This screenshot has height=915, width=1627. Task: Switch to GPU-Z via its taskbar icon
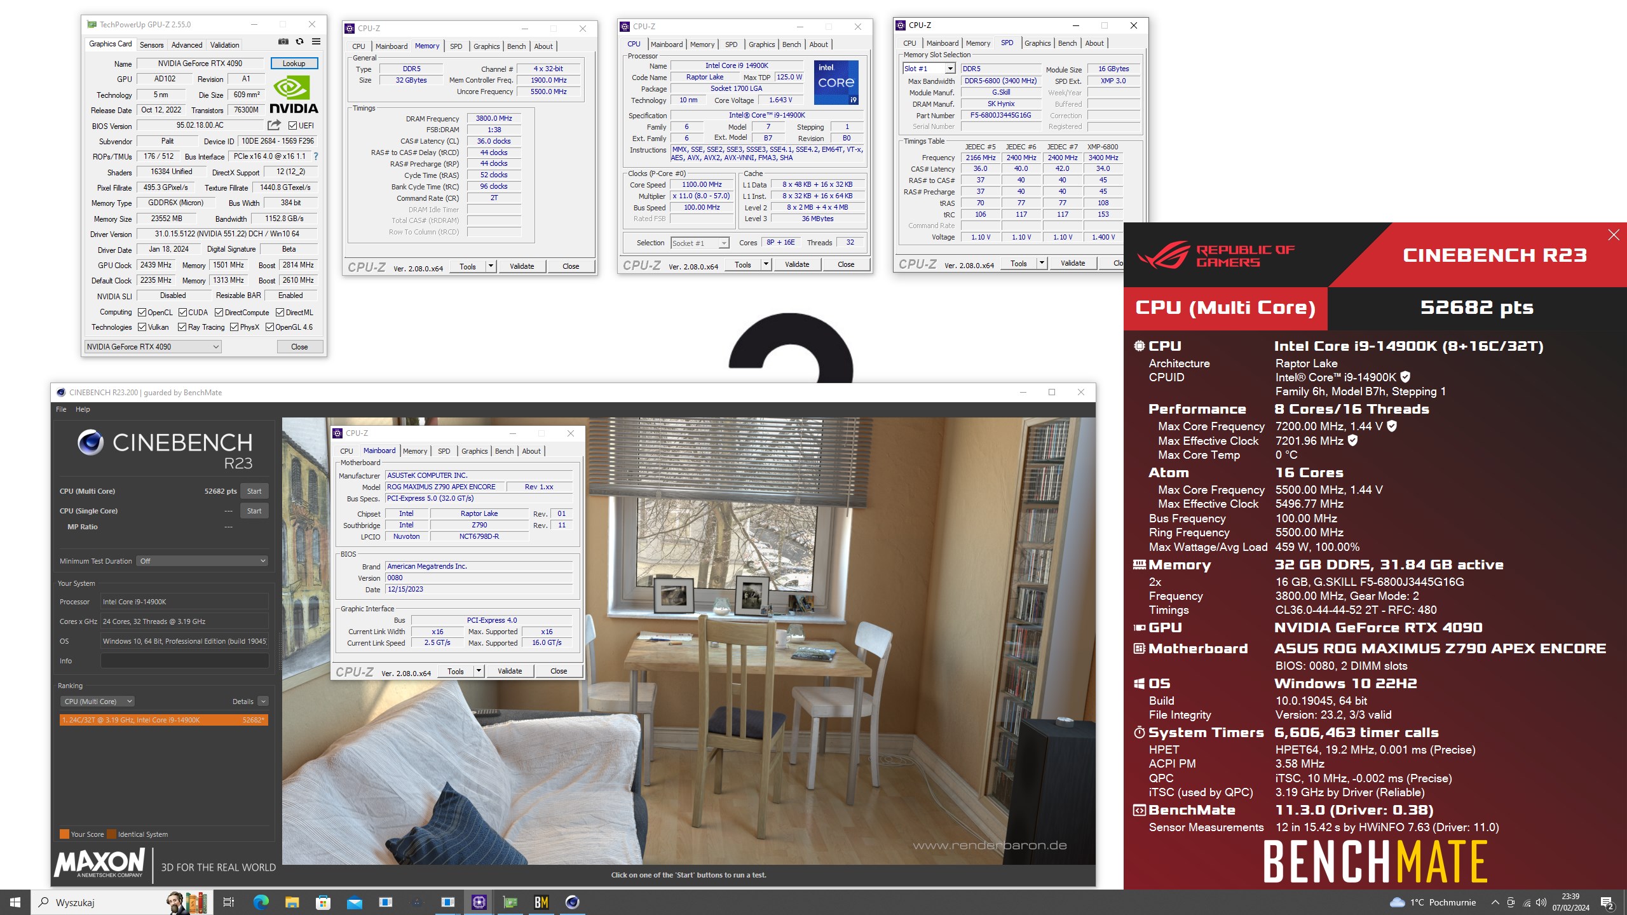click(510, 902)
